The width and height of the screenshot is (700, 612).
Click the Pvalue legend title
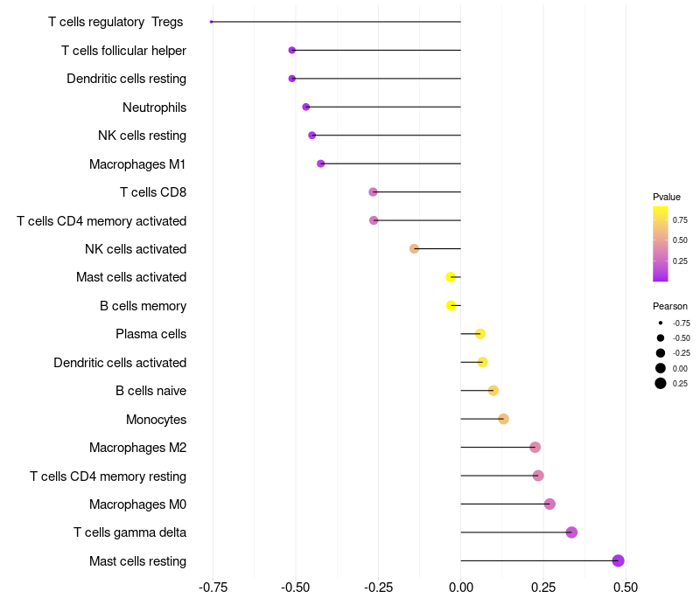667,197
